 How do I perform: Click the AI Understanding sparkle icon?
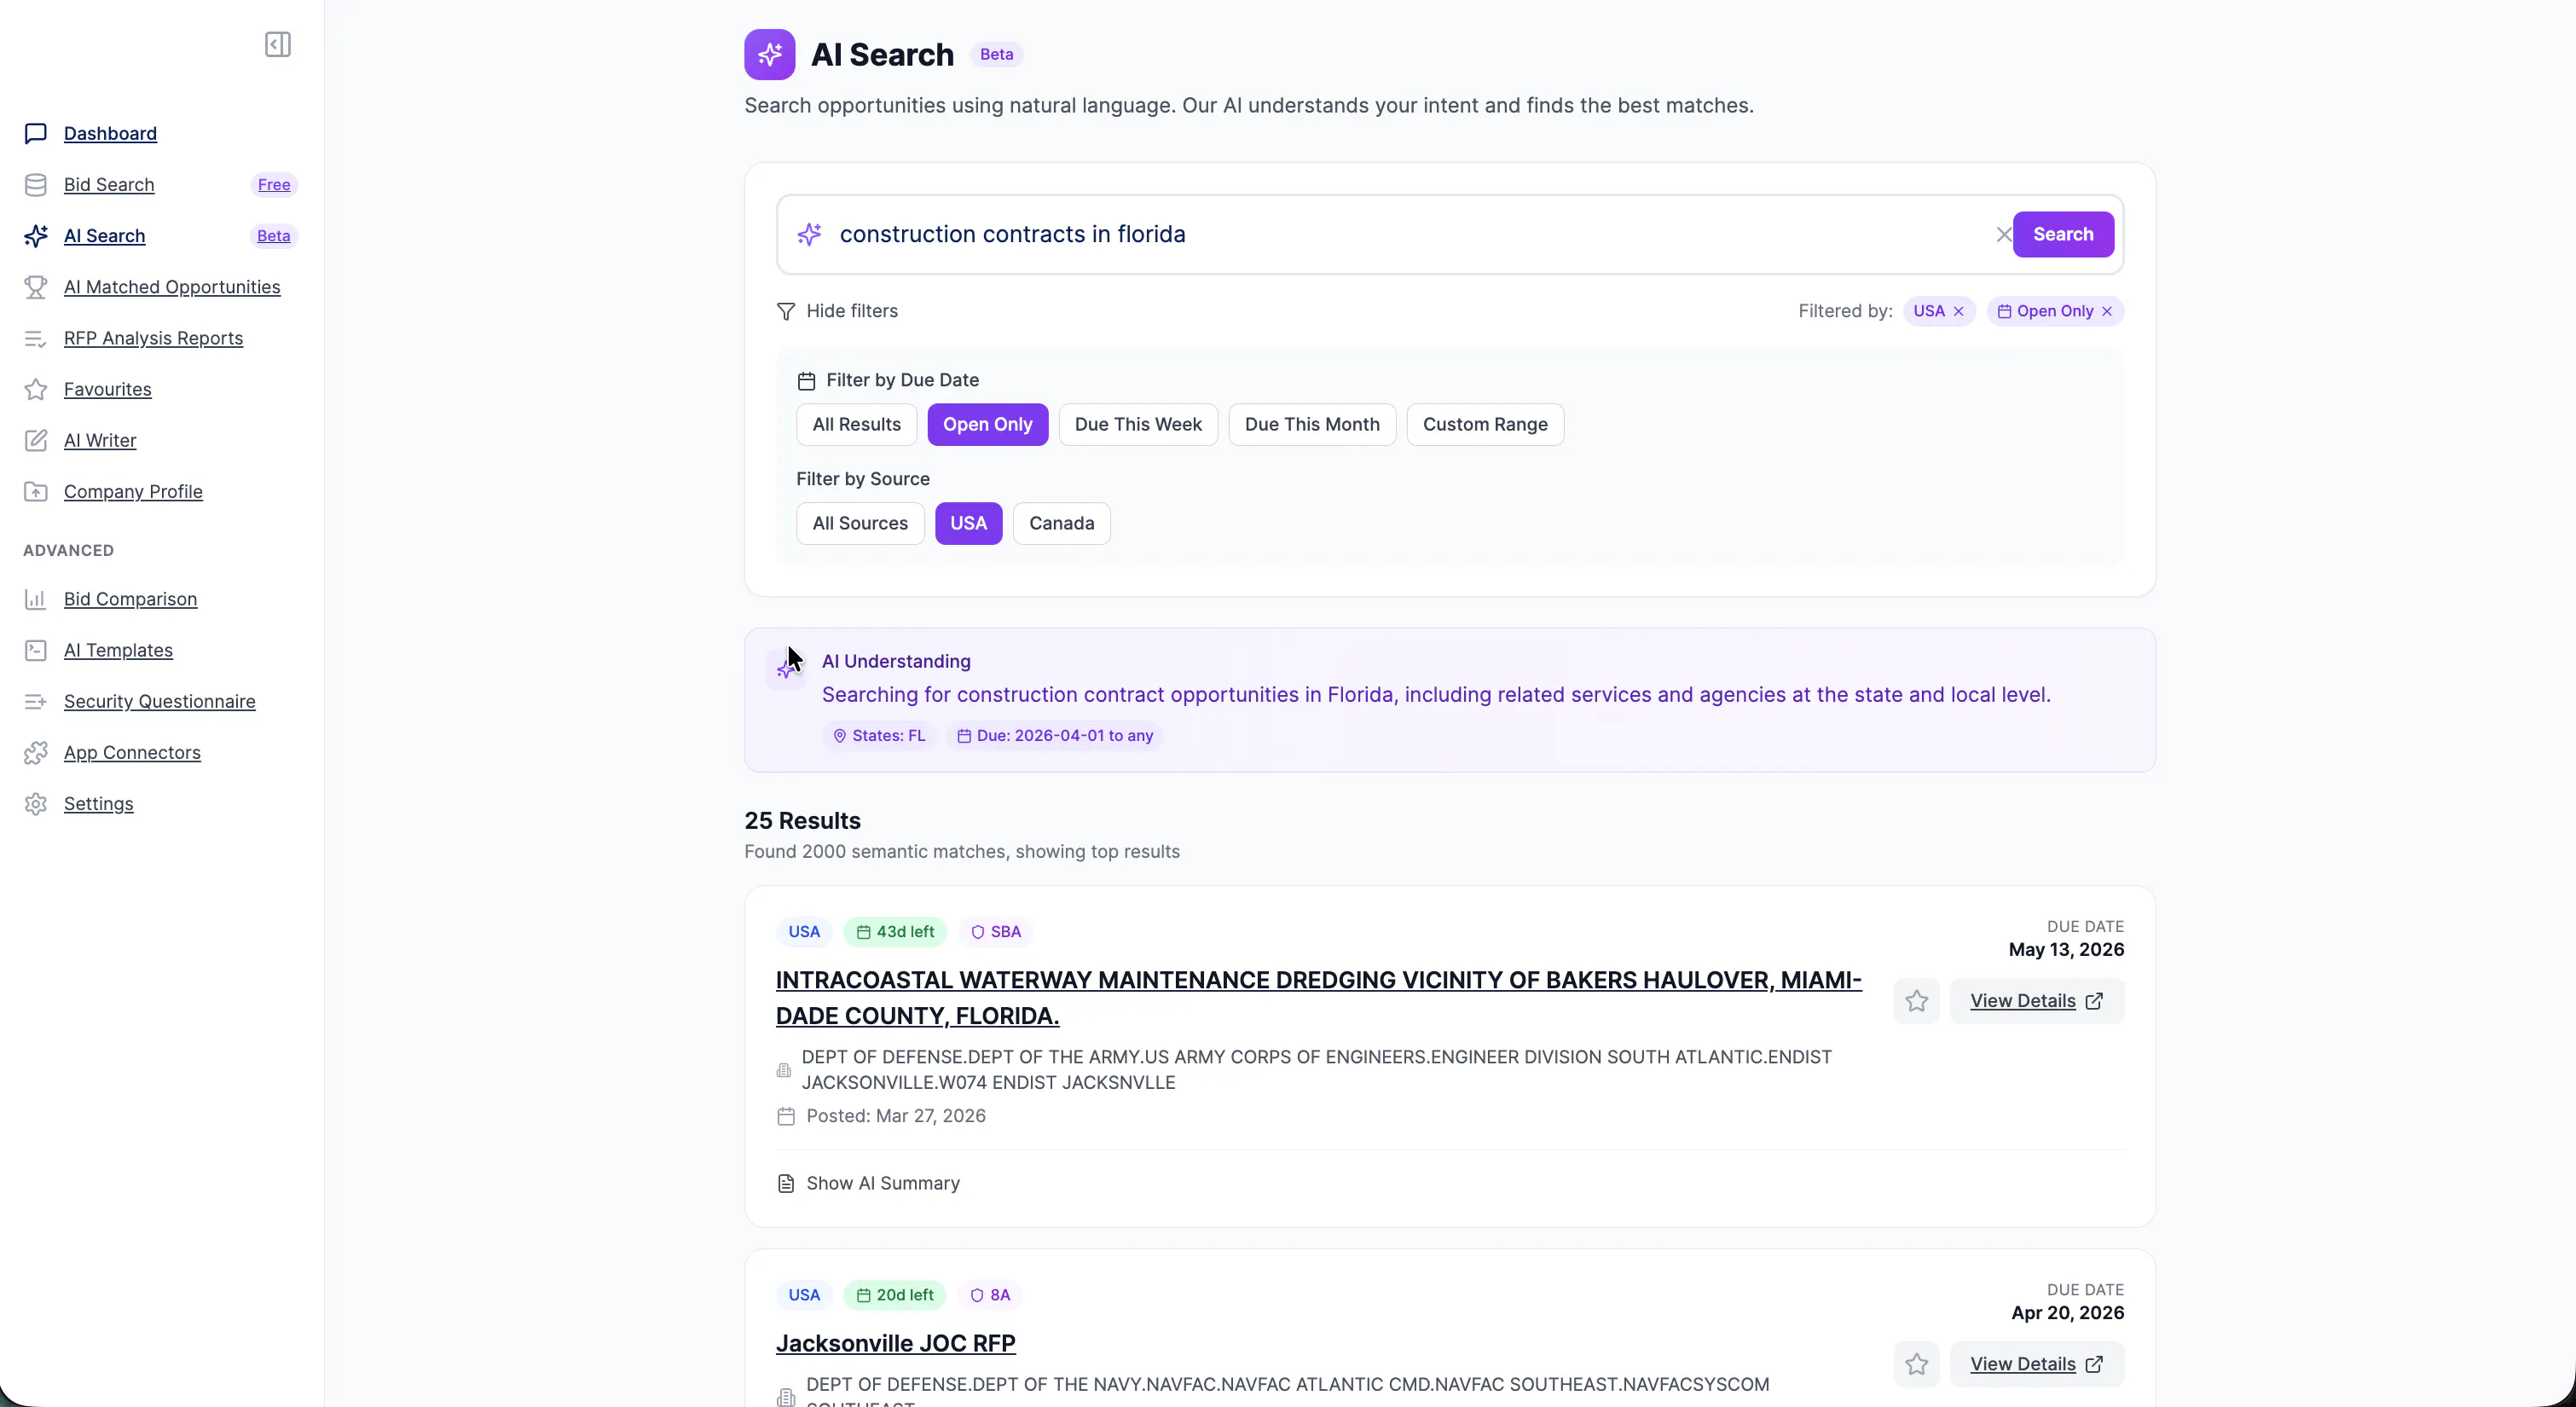(786, 669)
